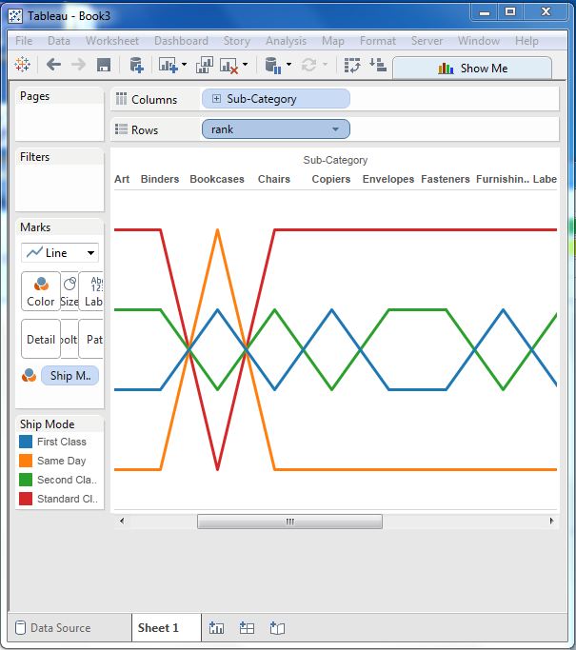Select the red Standard Class legend swatch
The width and height of the screenshot is (576, 650).
point(27,499)
